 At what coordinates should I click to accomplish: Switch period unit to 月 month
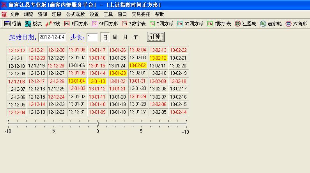[x=125, y=37]
